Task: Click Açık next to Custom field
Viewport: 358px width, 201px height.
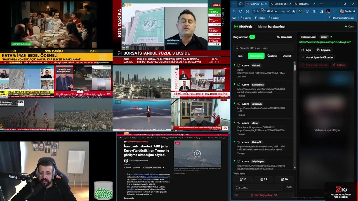Action: pos(289,187)
